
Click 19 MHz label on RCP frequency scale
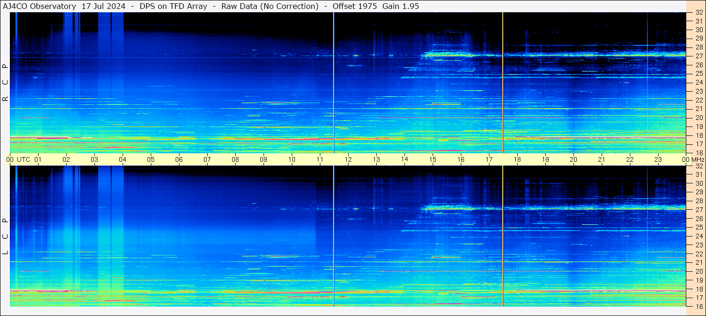(698, 126)
